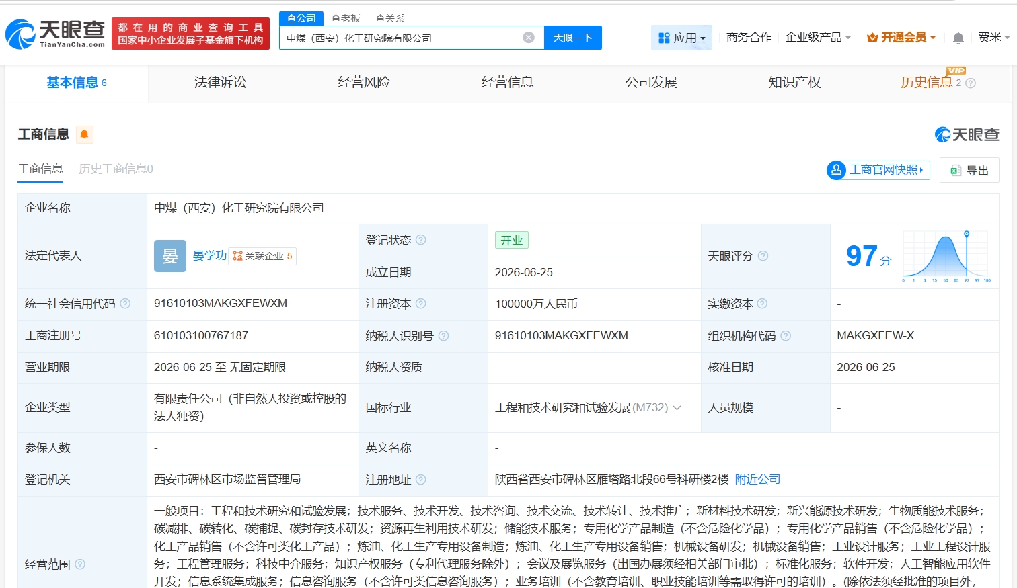Click the organization code MAKGXFEW-X

(x=875, y=335)
